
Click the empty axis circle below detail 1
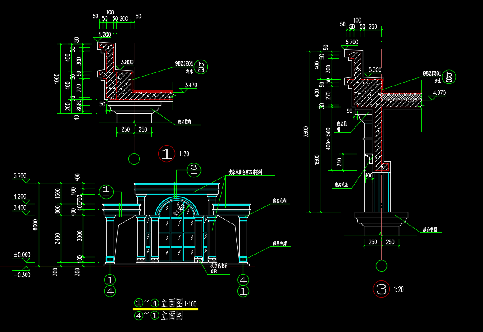pyautogui.click(x=134, y=159)
